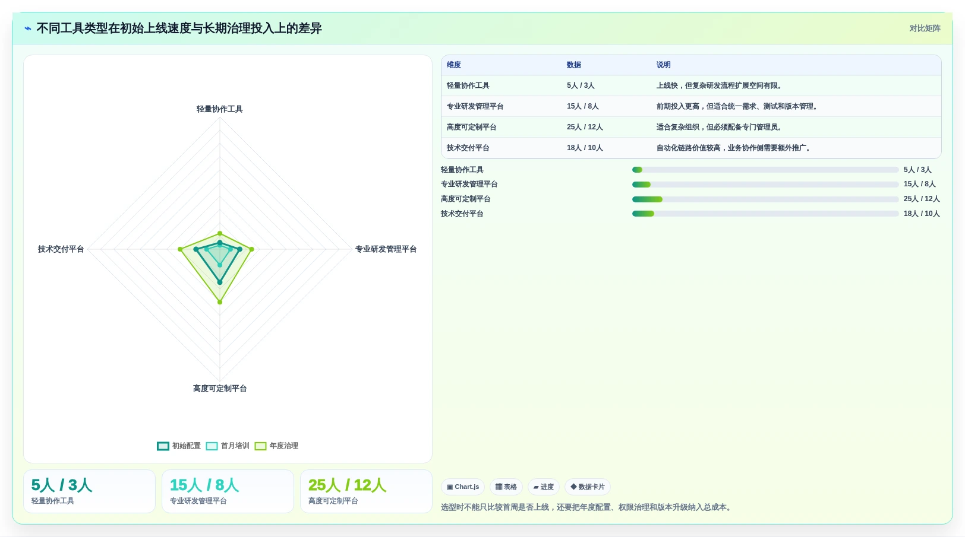This screenshot has width=965, height=537.
Task: Click the 高度可定制平台 progress bar
Action: (x=765, y=199)
